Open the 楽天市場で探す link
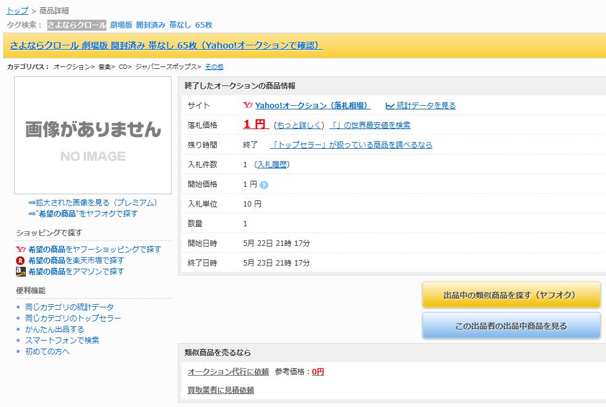 [x=76, y=261]
